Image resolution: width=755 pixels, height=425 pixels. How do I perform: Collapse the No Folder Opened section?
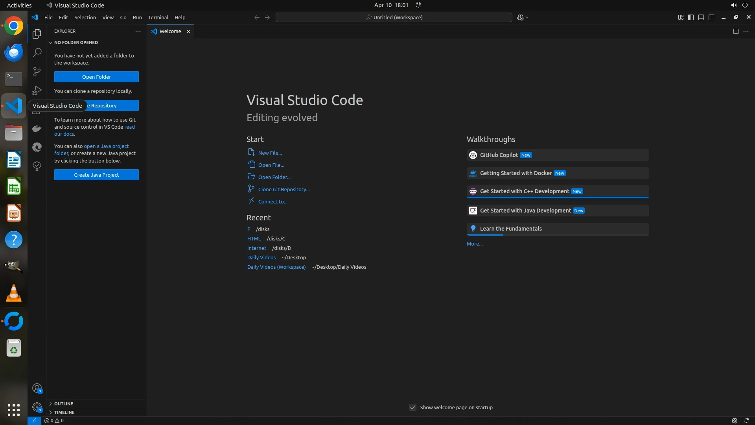pyautogui.click(x=76, y=42)
